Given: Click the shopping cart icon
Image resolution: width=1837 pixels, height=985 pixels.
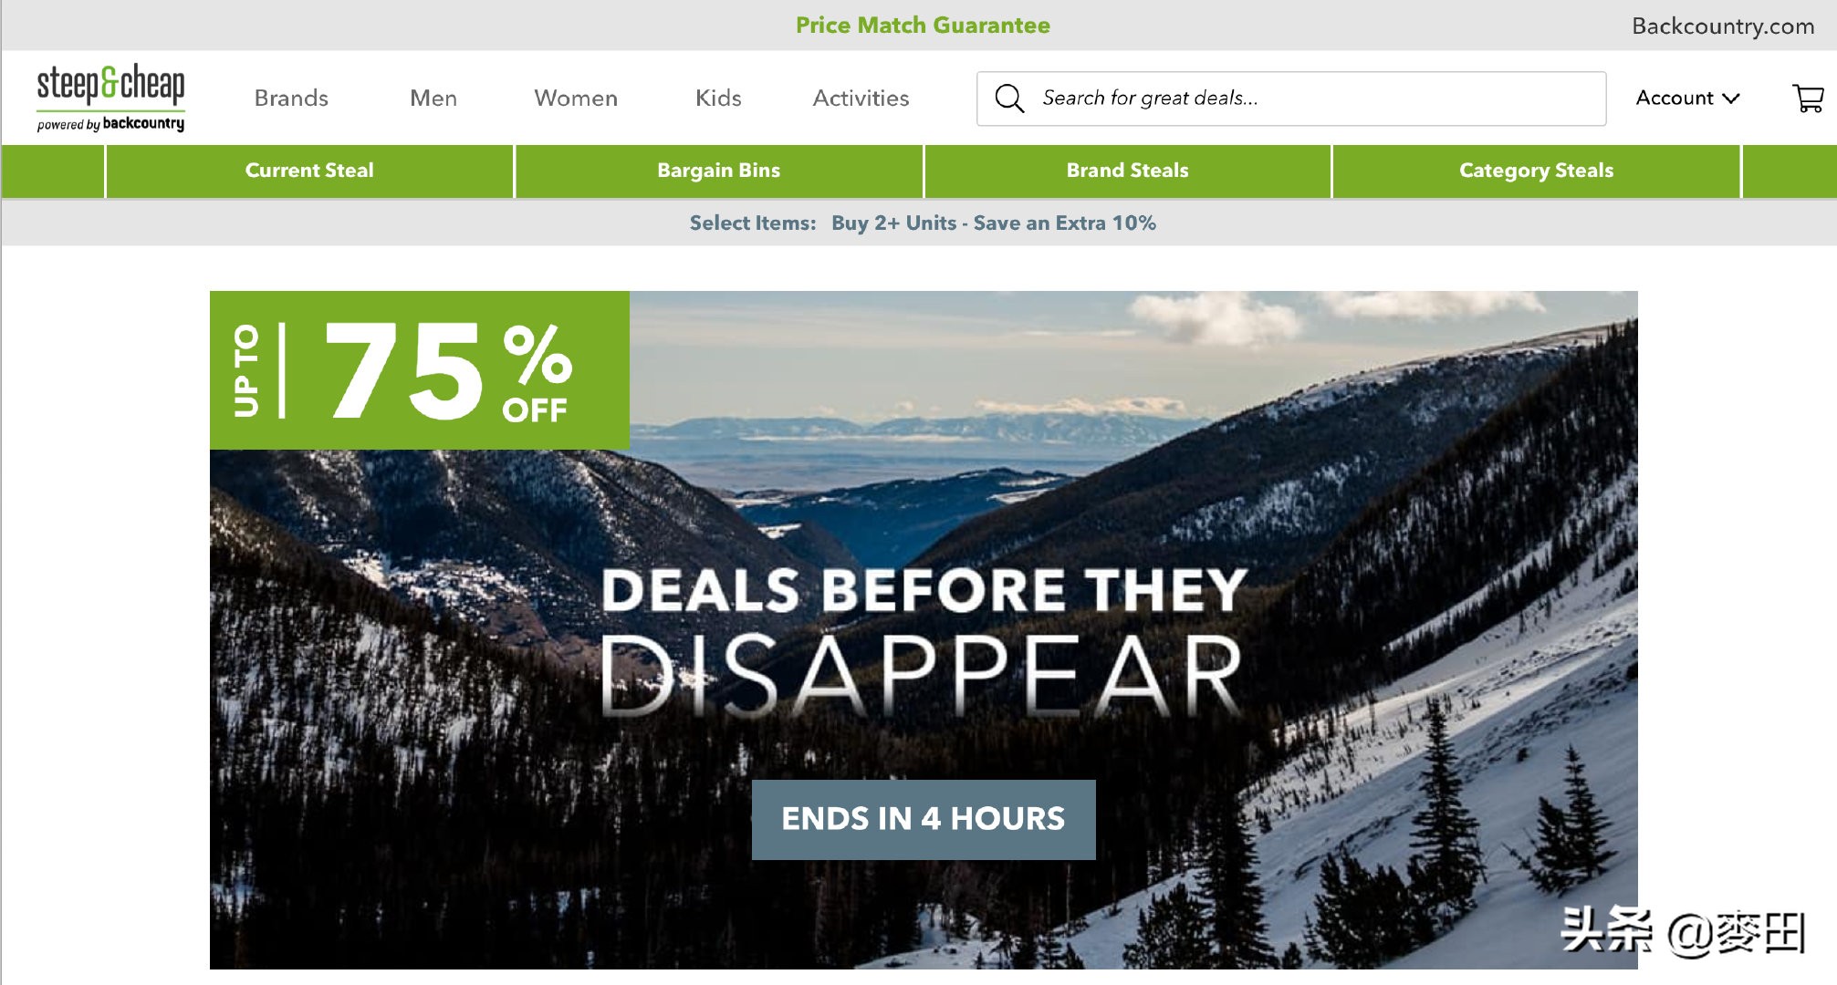Looking at the screenshot, I should 1808,98.
